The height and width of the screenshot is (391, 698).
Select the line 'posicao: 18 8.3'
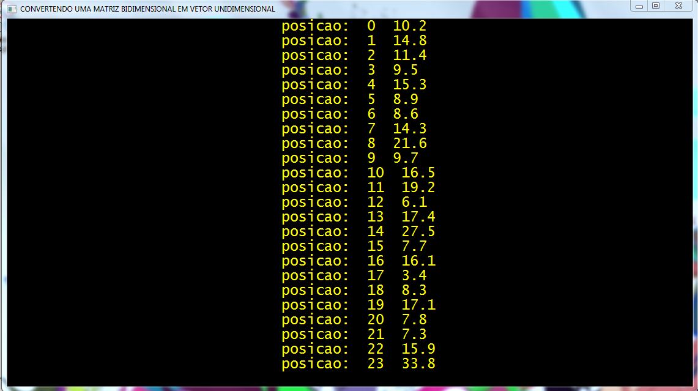(354, 291)
